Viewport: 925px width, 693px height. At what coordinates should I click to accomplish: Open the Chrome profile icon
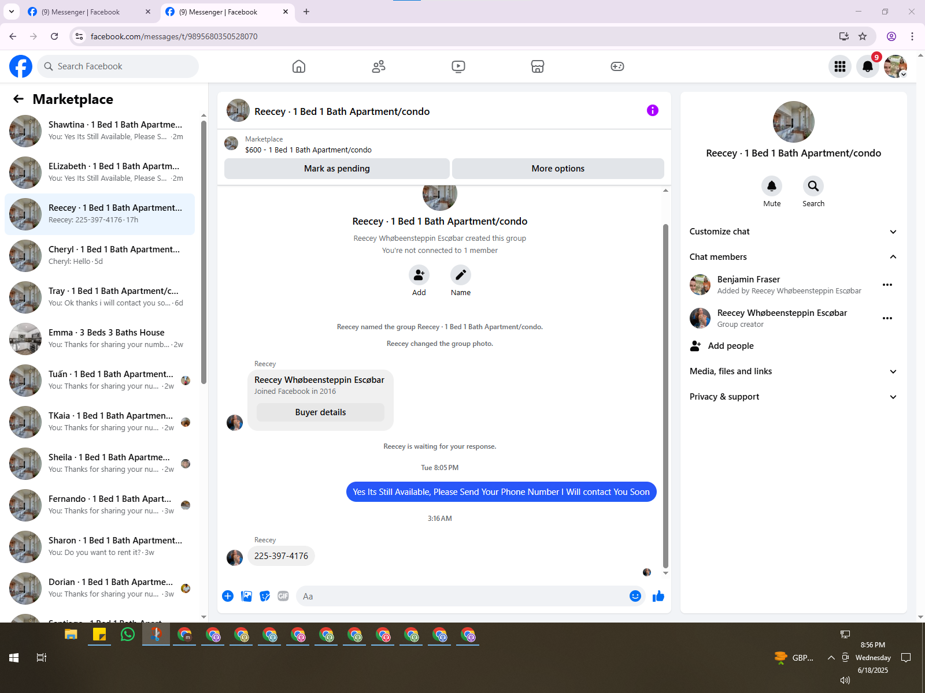pos(891,36)
